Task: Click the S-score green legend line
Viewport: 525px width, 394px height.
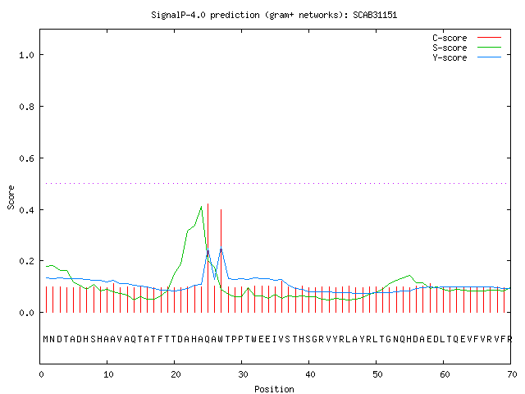Action: [x=489, y=48]
